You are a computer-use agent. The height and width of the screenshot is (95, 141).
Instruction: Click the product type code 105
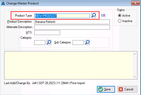[103, 16]
